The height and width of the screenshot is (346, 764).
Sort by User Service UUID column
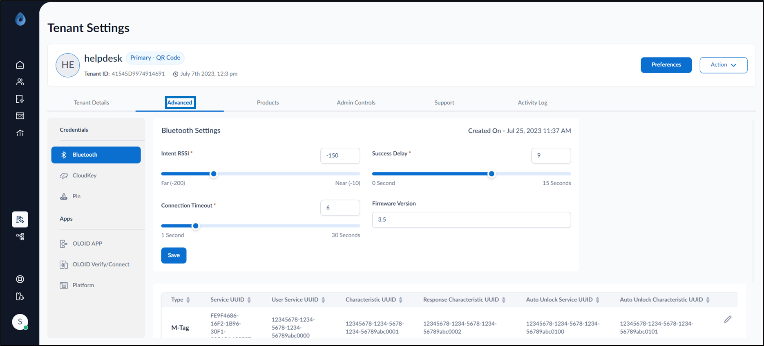(323, 300)
